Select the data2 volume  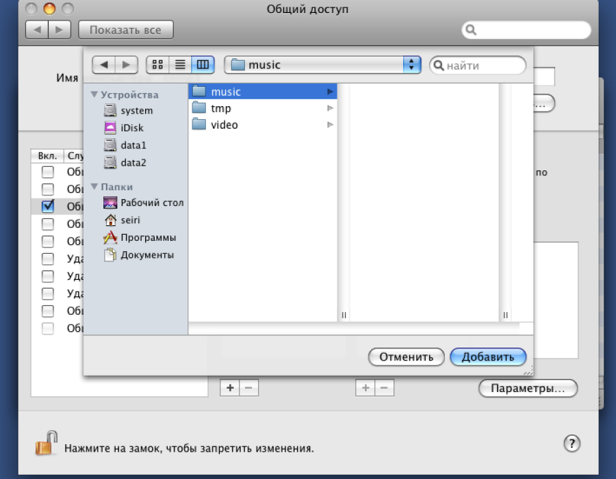pyautogui.click(x=125, y=163)
